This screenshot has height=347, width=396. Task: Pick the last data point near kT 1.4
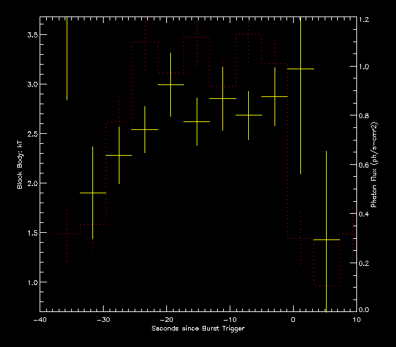pyautogui.click(x=326, y=240)
